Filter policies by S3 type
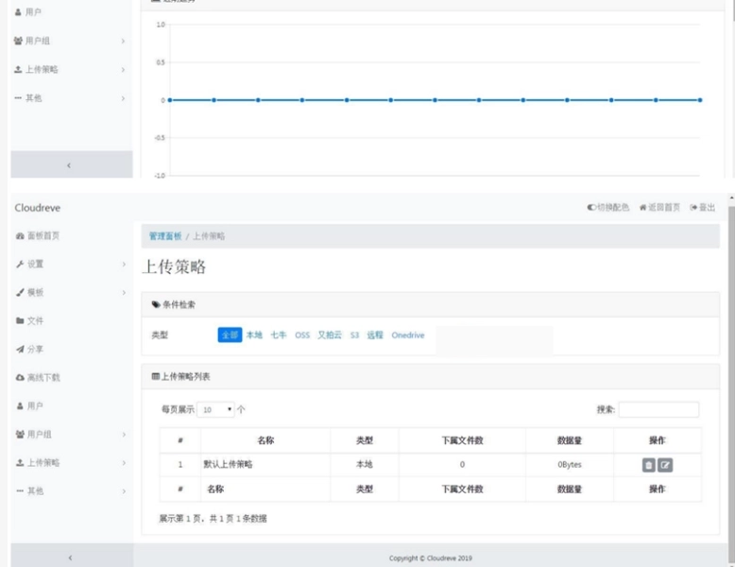Image resolution: width=735 pixels, height=567 pixels. pos(354,335)
